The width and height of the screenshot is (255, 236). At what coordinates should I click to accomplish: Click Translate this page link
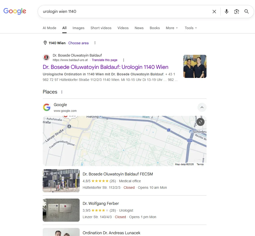[x=105, y=60]
